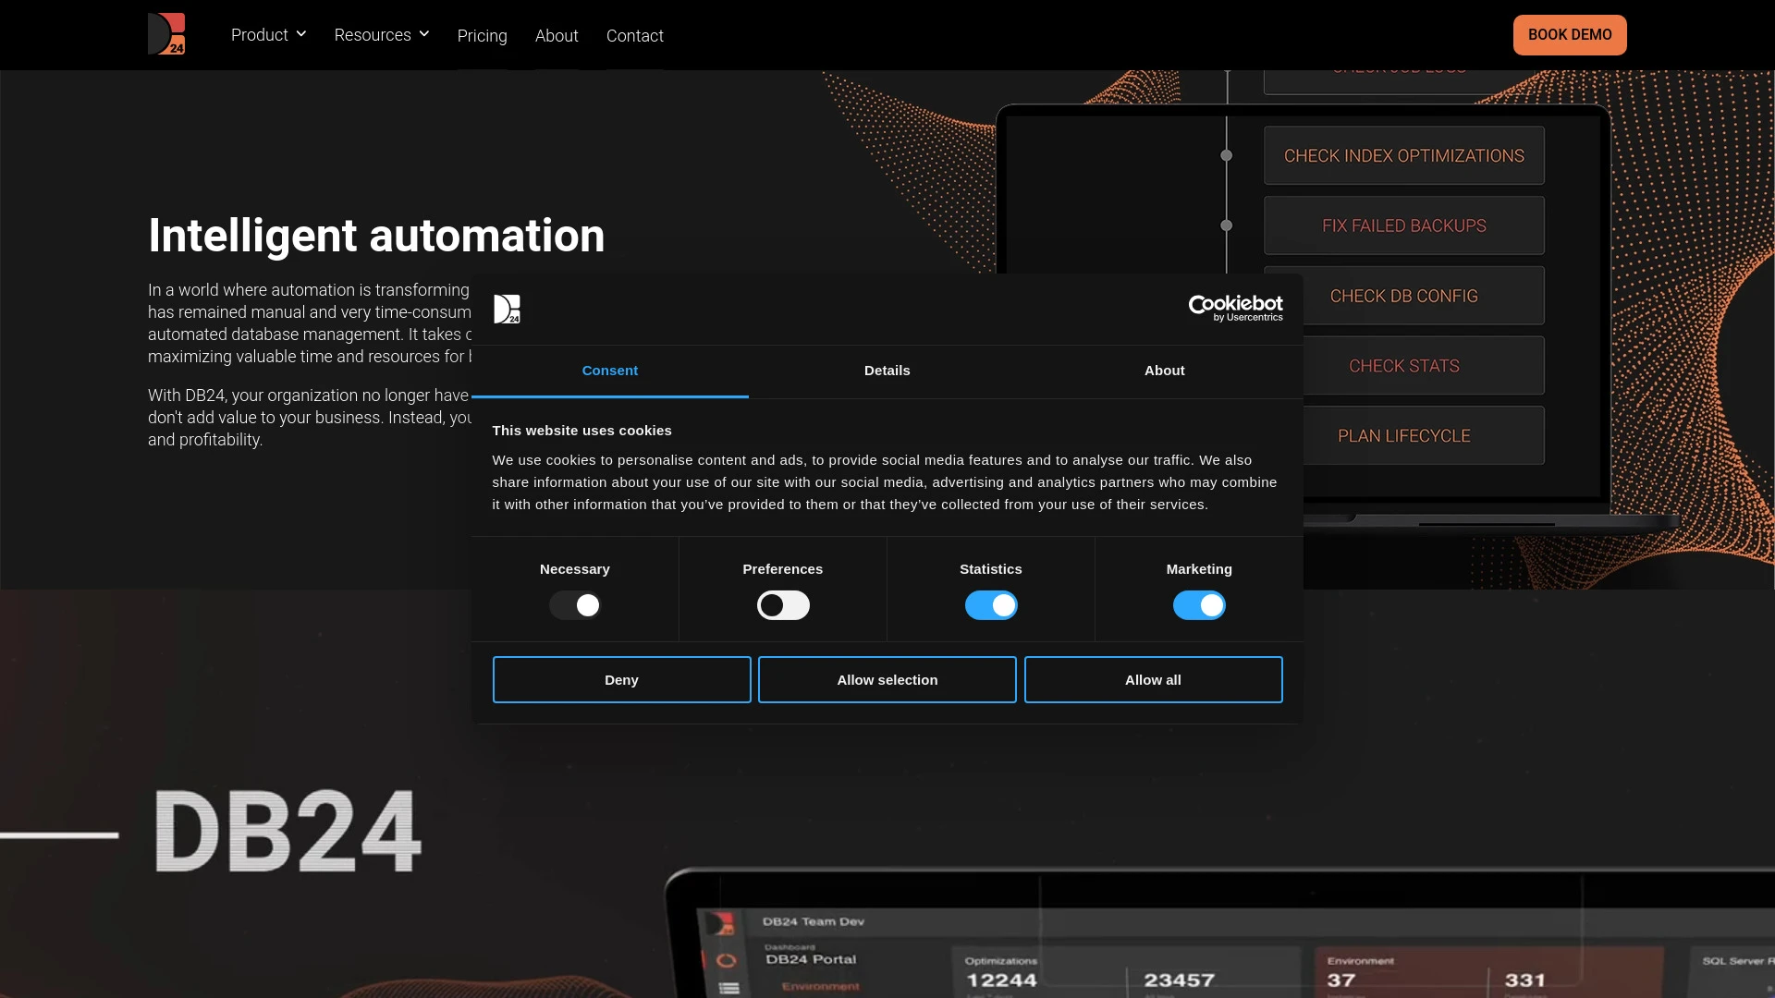Select CHECK DB CONFIG in the automation panel
Screen dimensions: 1775x998
click(x=1402, y=295)
